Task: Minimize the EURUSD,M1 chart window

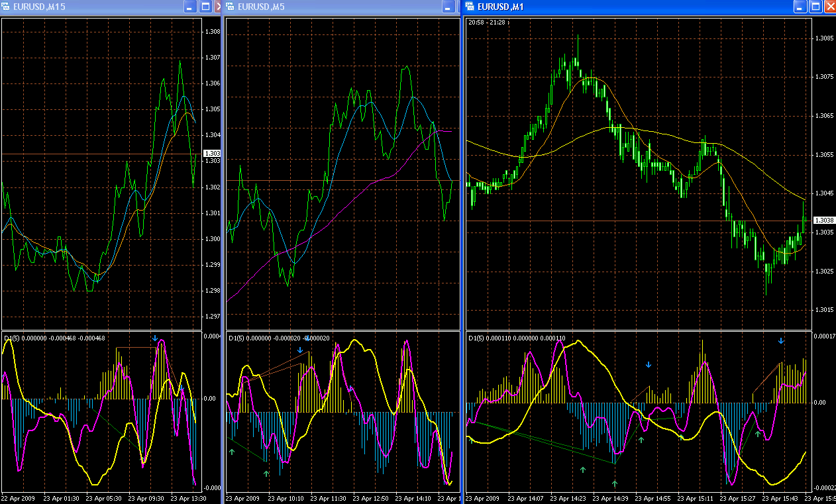Action: pyautogui.click(x=801, y=7)
